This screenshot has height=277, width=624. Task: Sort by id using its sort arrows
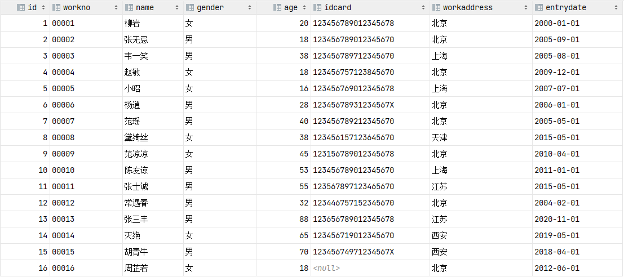[x=43, y=7]
